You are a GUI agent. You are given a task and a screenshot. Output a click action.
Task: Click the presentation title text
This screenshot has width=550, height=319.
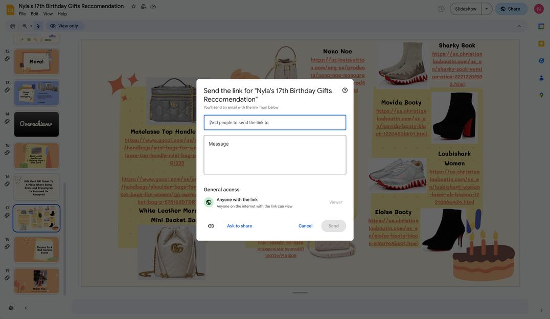[71, 6]
